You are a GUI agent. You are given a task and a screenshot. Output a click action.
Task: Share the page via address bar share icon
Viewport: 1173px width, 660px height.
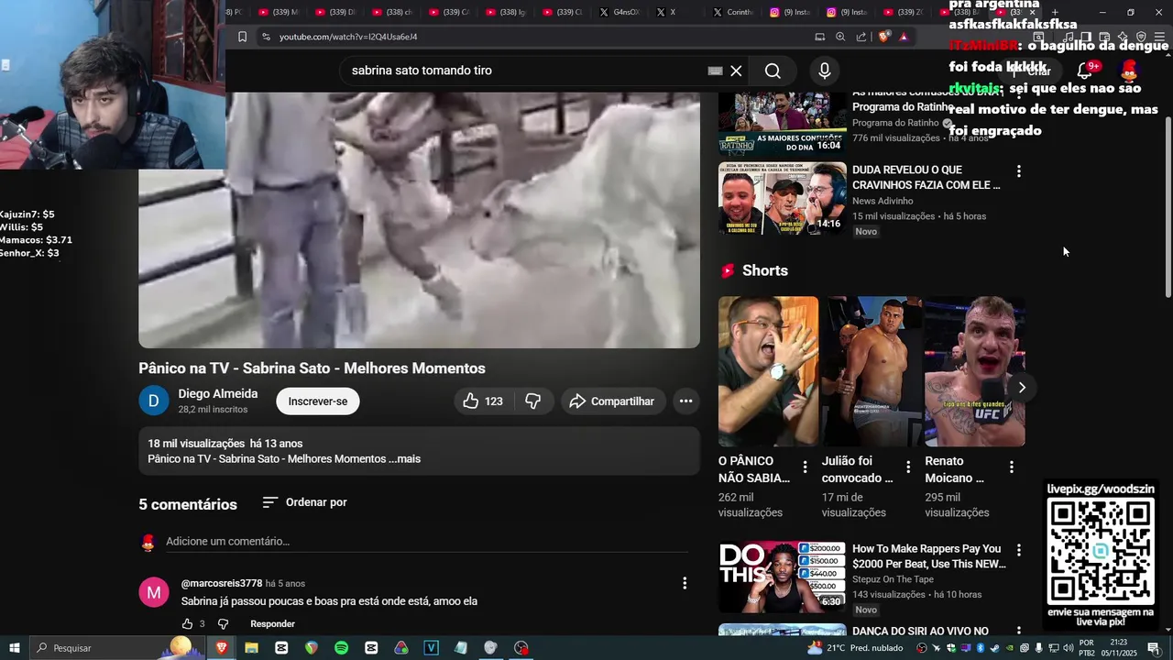click(861, 37)
